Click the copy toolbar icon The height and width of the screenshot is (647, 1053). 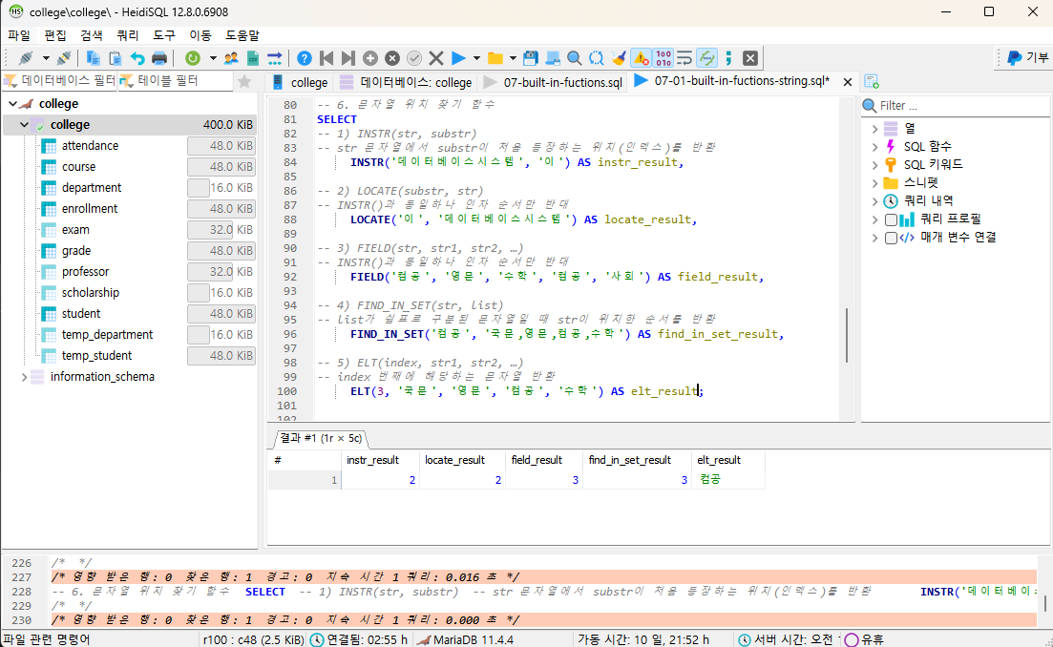(x=93, y=58)
